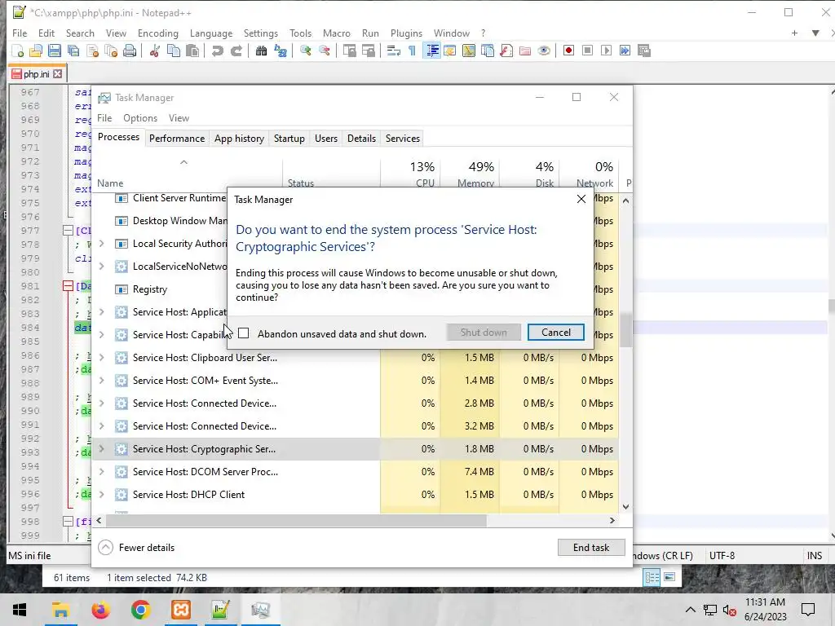Click the Paste icon in Notepad++ toolbar
835x626 pixels.
point(192,51)
